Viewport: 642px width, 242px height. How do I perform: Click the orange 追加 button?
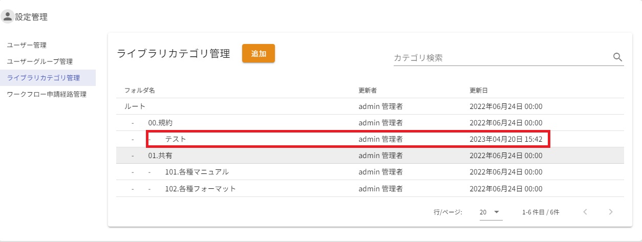click(258, 54)
